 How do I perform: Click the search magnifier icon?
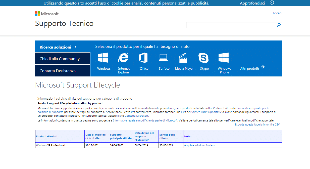279,25
